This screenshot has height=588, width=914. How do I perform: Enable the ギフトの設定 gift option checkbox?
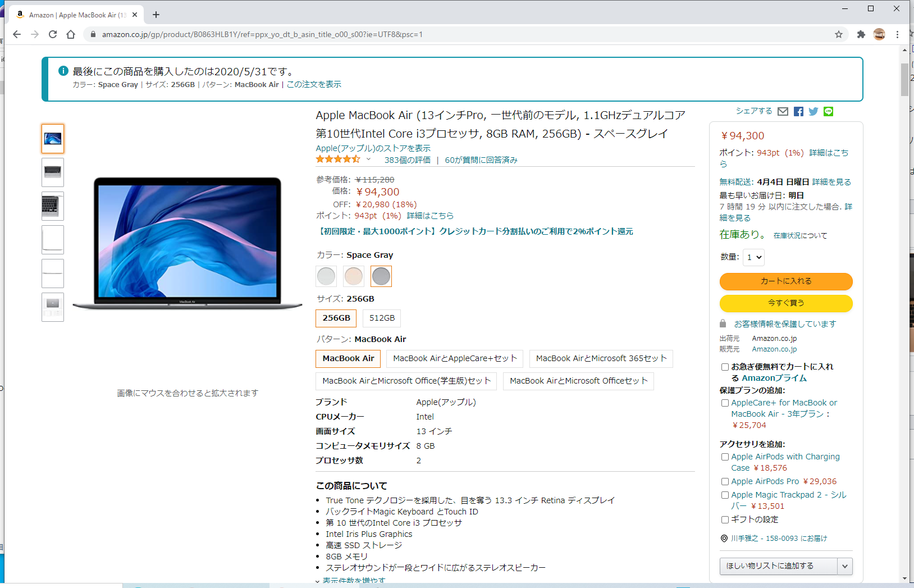[x=725, y=519]
